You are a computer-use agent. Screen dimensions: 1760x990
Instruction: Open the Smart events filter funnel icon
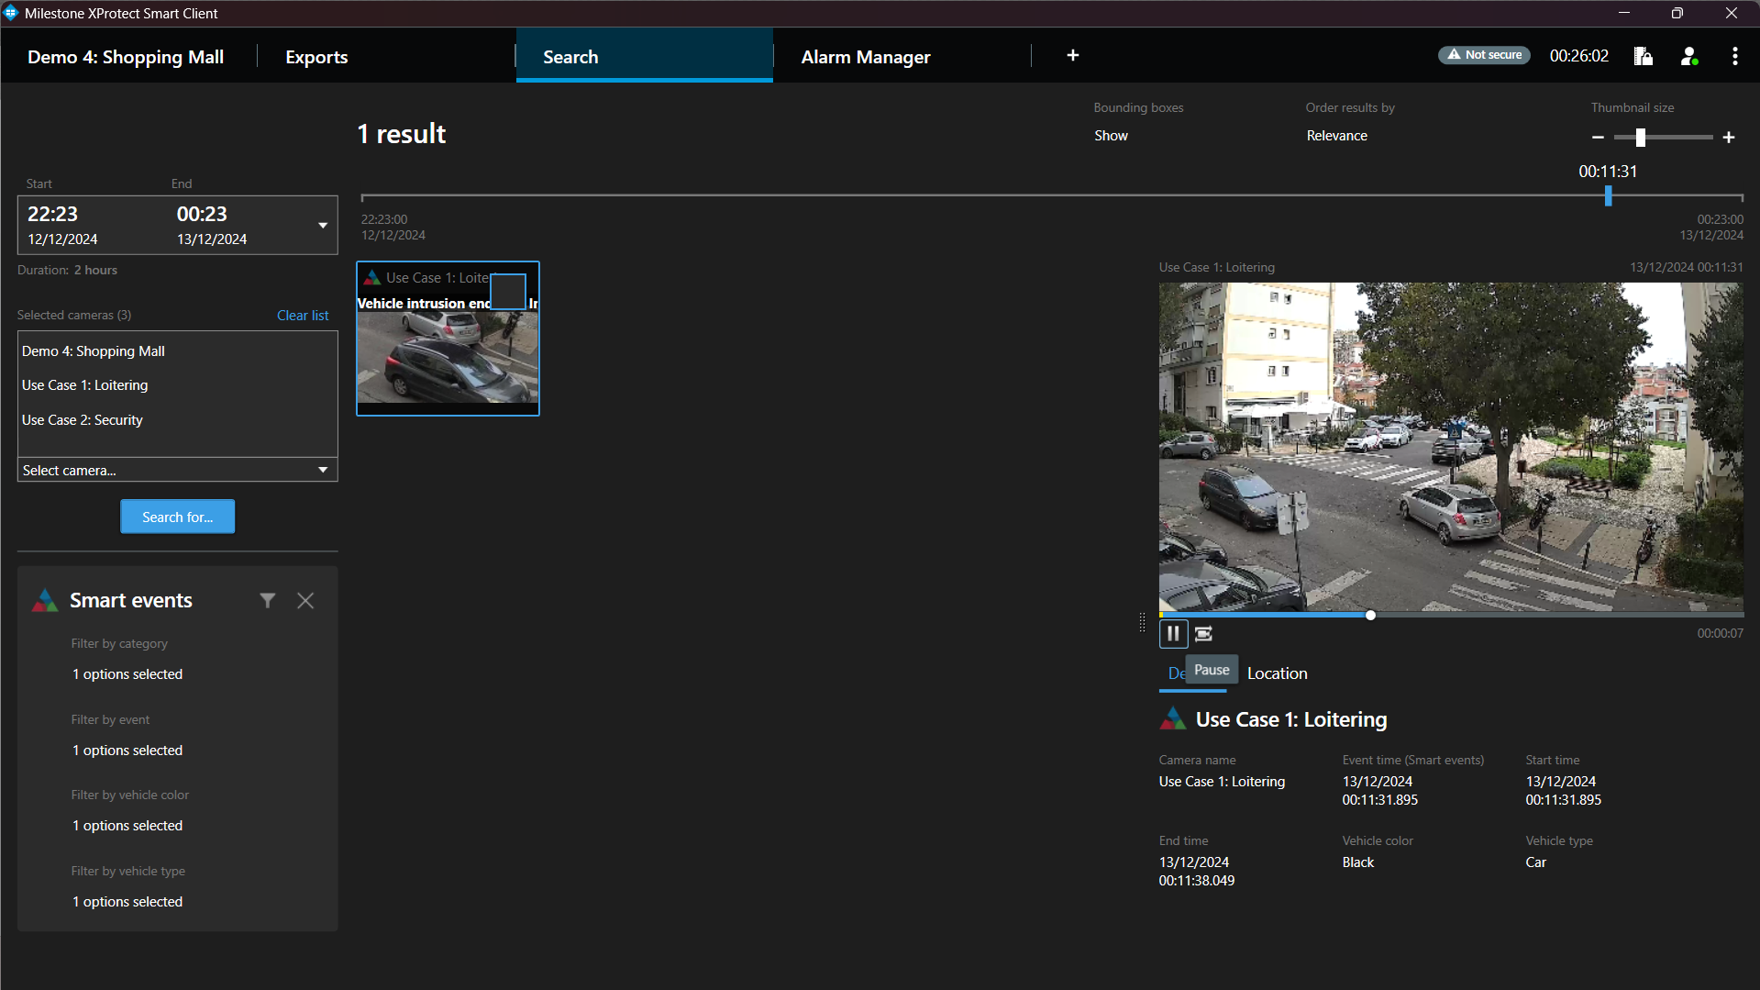coord(267,600)
